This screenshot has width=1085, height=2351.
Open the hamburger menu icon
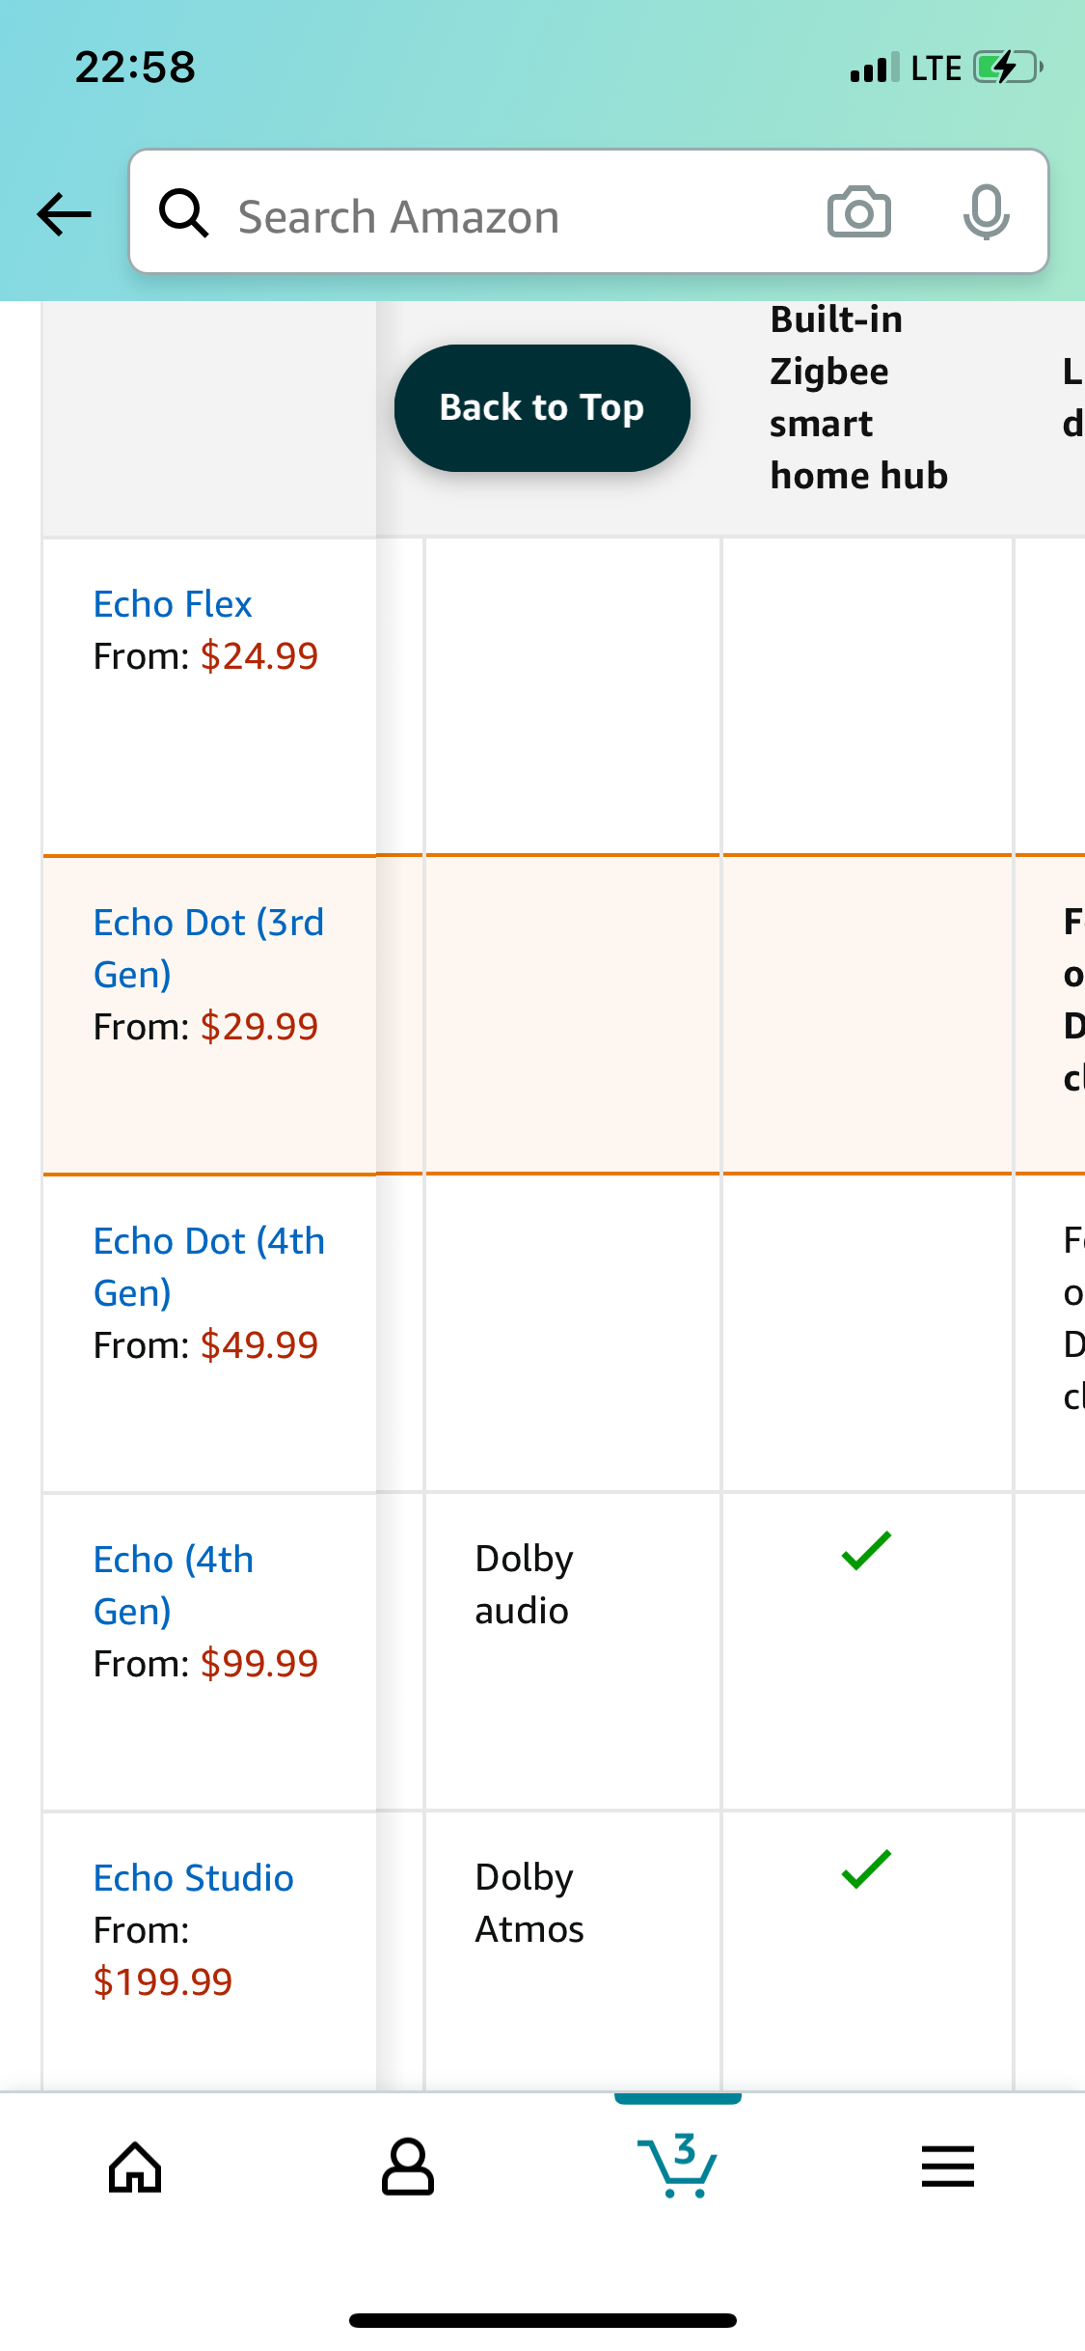[x=948, y=2167]
